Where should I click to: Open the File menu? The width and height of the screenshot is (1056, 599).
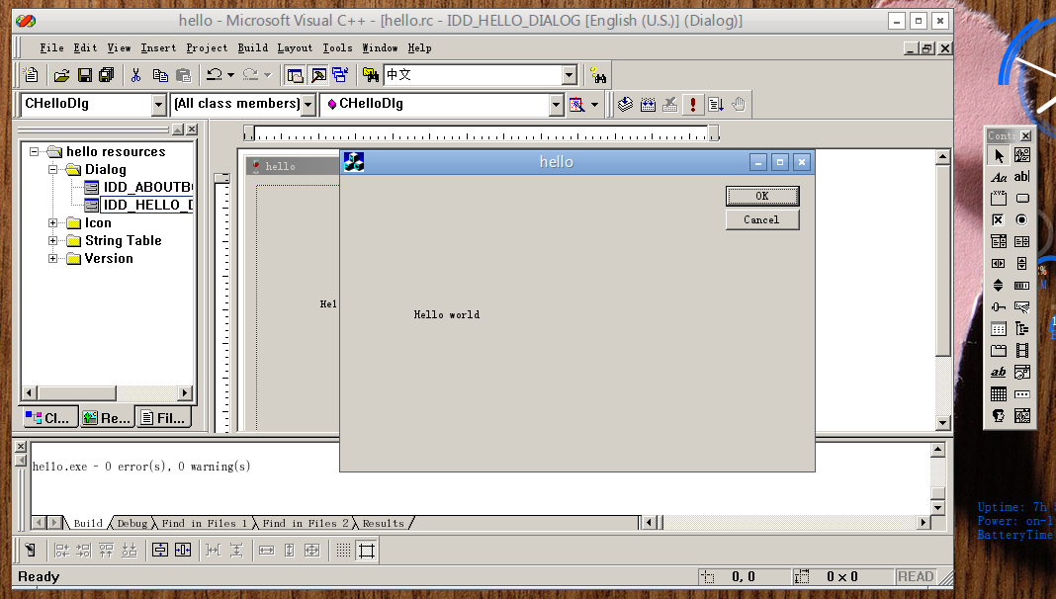pyautogui.click(x=51, y=47)
